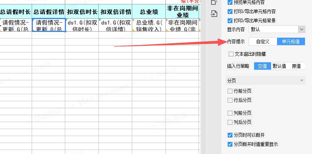
Task: Select the 总业绩 header cell
Action: tap(149, 11)
